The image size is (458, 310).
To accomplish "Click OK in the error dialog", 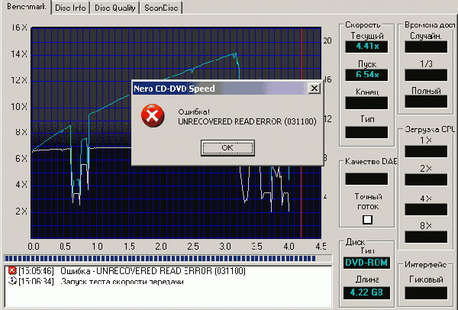I will click(x=227, y=148).
